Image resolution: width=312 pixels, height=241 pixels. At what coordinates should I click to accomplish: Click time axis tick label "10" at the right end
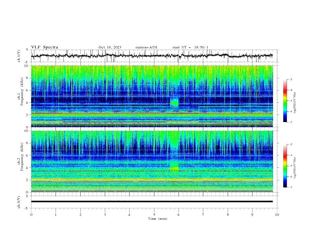coord(277,215)
